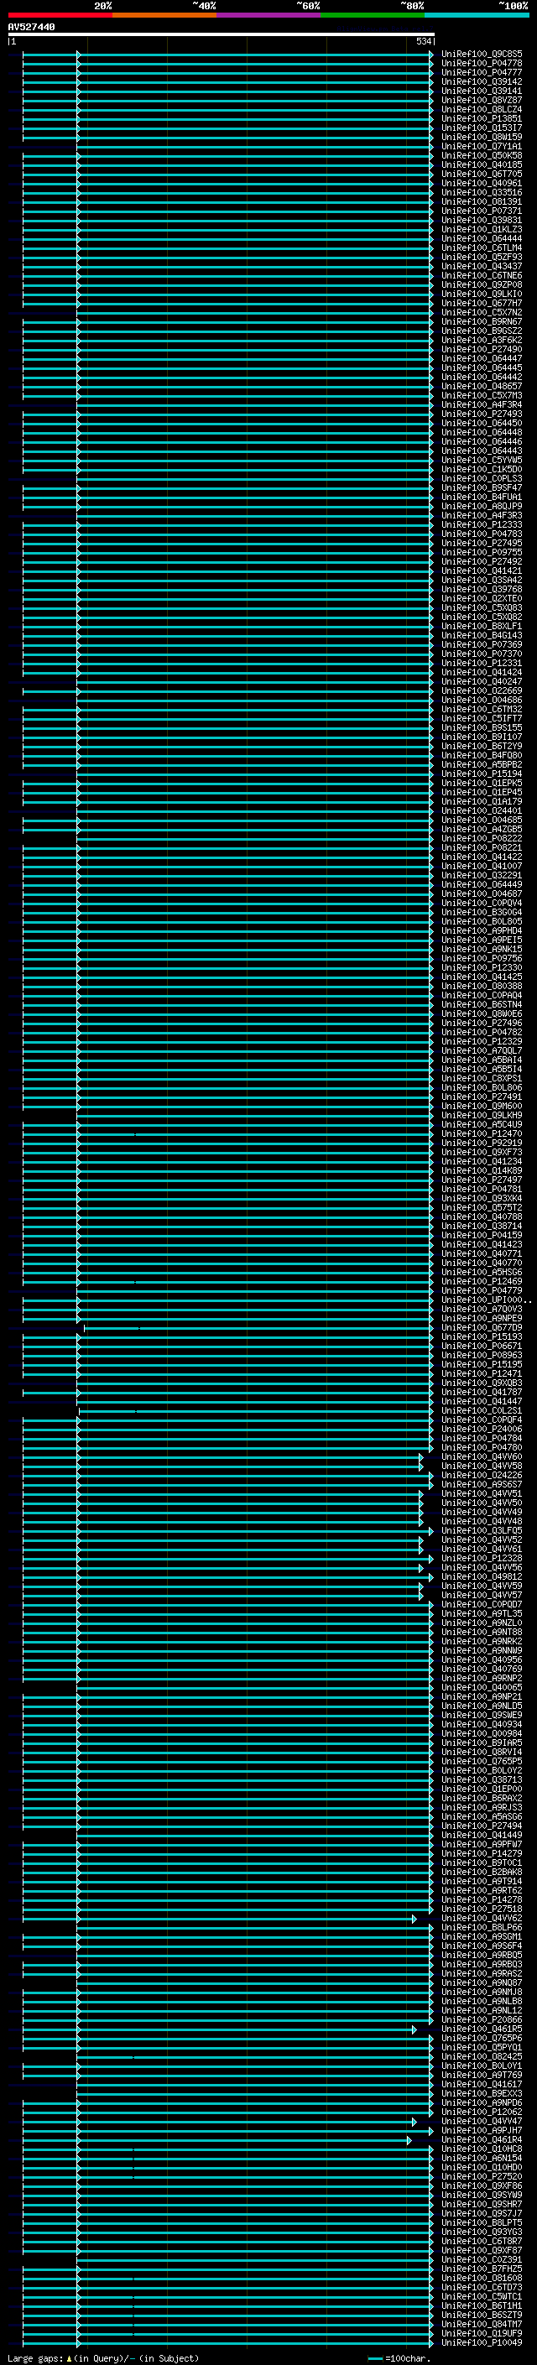Click the cyan ~100% identity legend band
This screenshot has width=537, height=2365.
[477, 16]
